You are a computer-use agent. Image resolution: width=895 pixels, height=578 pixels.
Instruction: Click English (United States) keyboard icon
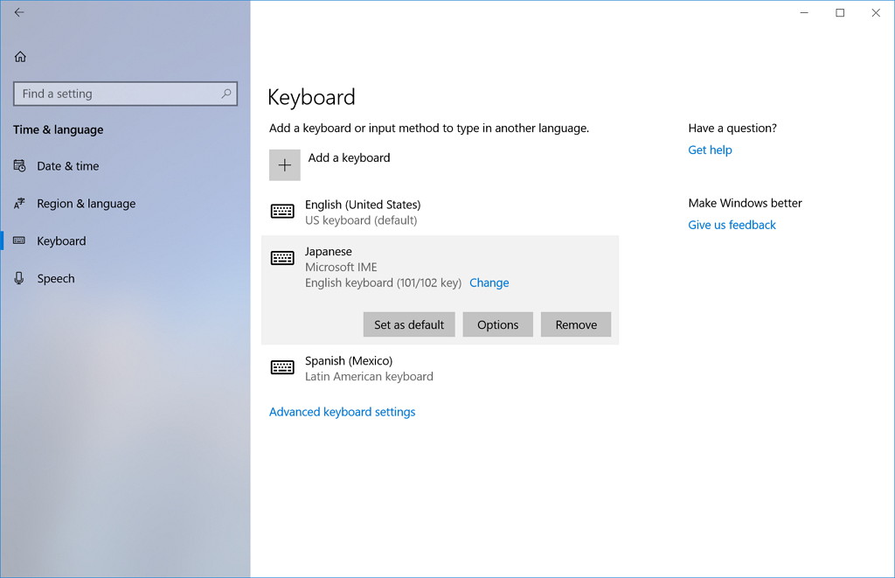282,212
